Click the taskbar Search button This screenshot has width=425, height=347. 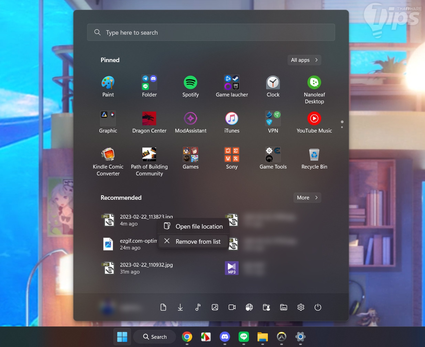click(155, 337)
